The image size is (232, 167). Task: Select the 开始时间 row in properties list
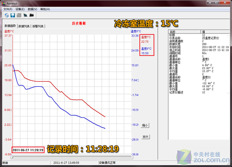tap(199, 47)
